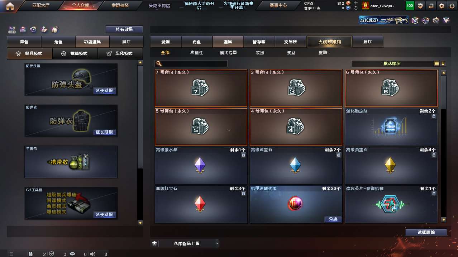Open the settings gear icon
Image resolution: width=458 pixels, height=257 pixels.
click(x=442, y=5)
